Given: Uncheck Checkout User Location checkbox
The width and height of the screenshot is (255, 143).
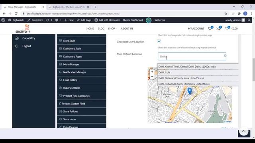Looking at the screenshot, I should [159, 41].
